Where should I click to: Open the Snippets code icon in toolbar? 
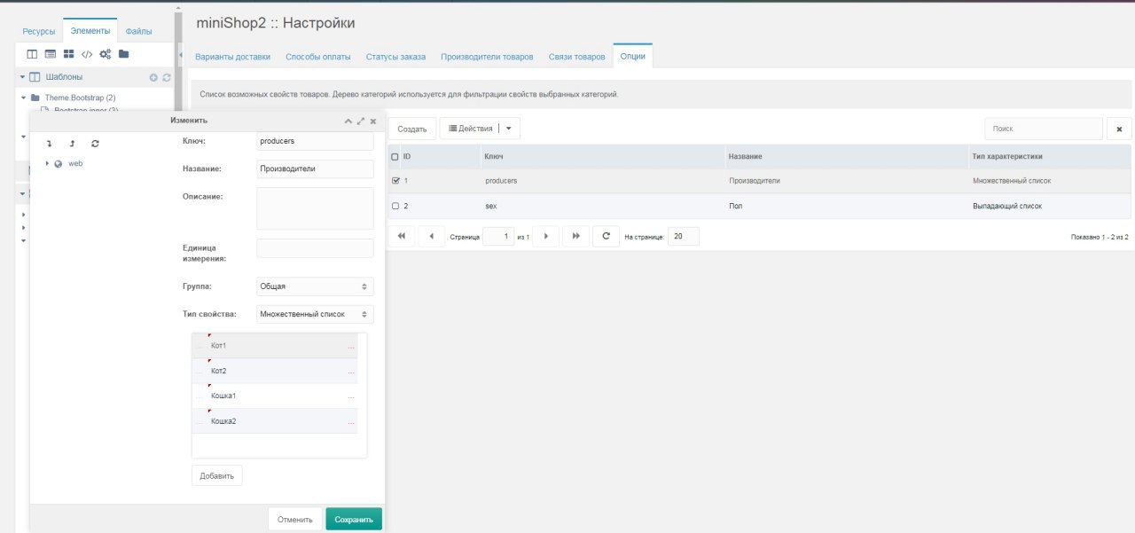click(87, 54)
